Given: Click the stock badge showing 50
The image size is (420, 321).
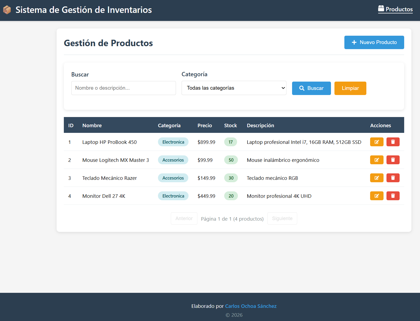Looking at the screenshot, I should click(231, 160).
